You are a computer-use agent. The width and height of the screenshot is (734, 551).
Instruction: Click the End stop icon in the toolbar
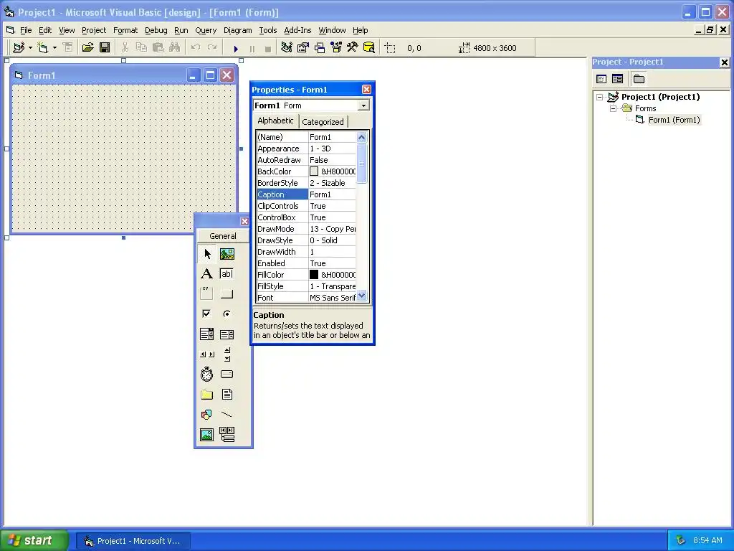[268, 48]
